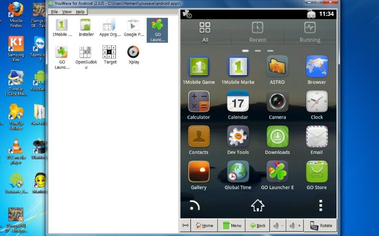
Task: Open Mozilla Firefox desktop shortcut
Action: [x=16, y=15]
